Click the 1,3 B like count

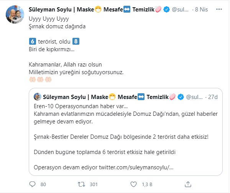coord(146,184)
